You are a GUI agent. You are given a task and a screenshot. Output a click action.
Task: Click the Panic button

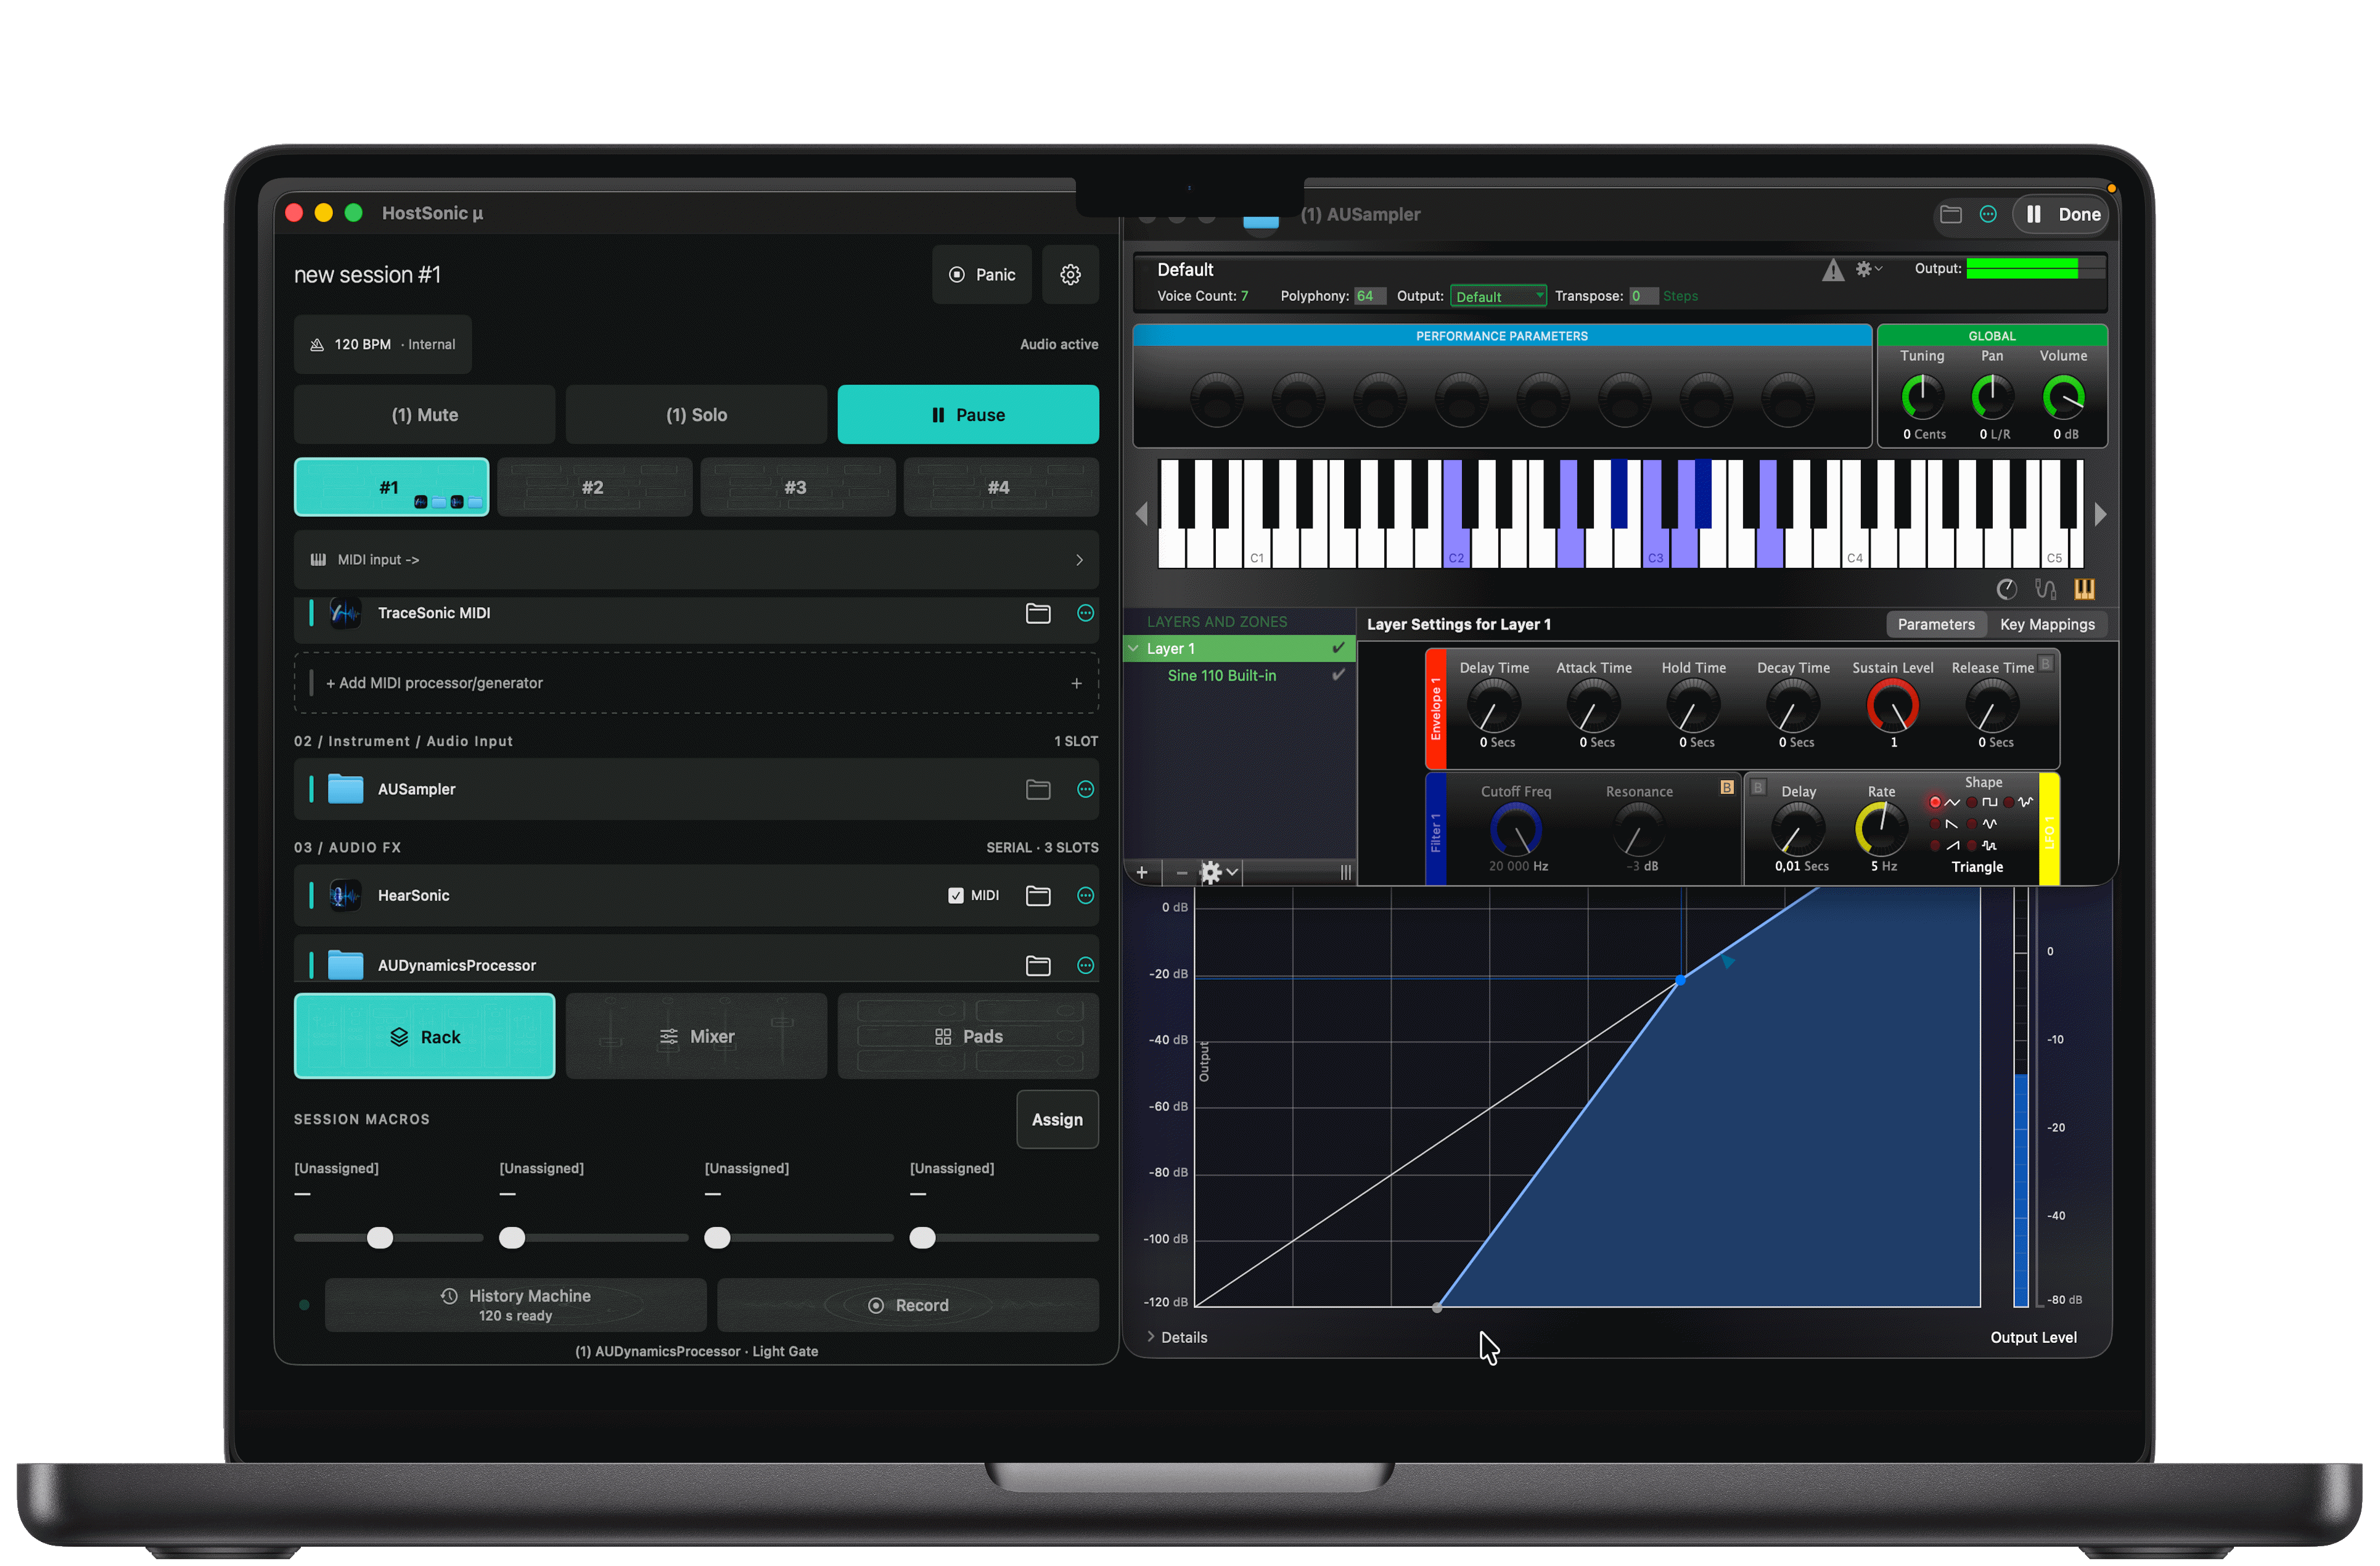click(981, 274)
